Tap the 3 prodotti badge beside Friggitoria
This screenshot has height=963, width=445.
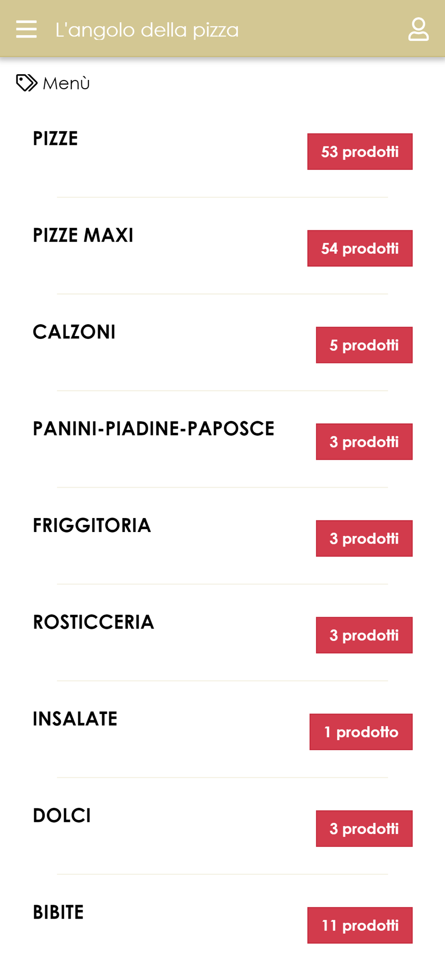[364, 538]
